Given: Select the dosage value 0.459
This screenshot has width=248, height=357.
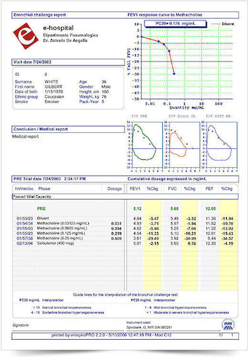Looking at the screenshot, I should click(116, 239).
